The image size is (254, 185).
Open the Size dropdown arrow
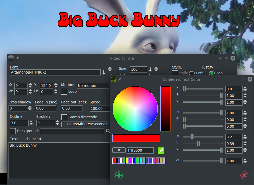[150, 70]
